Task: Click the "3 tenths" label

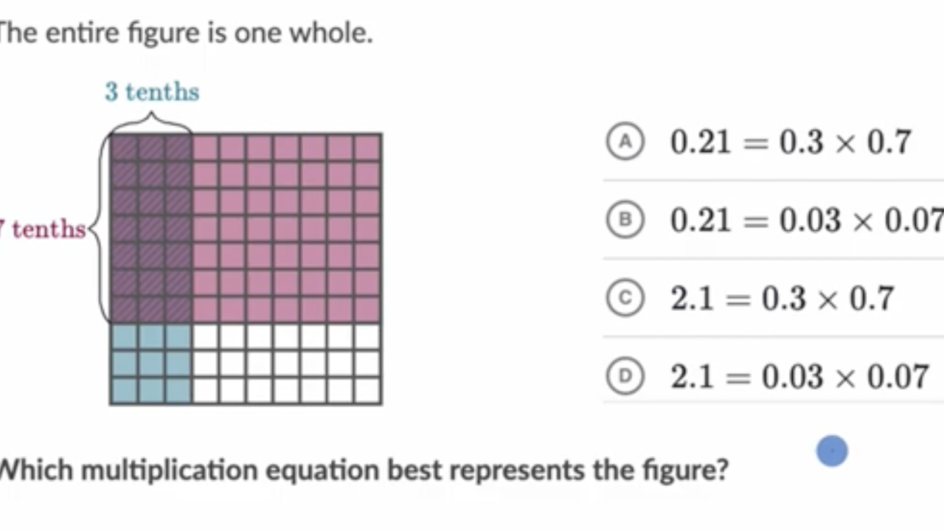Action: (152, 91)
